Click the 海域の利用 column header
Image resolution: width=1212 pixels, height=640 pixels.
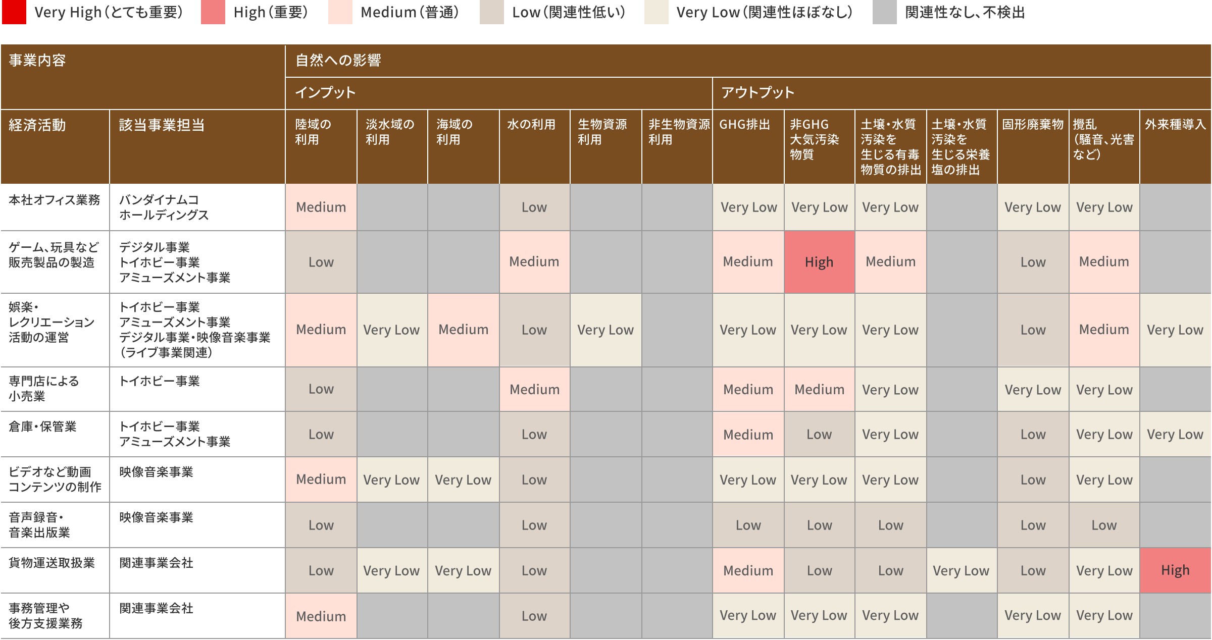pos(464,147)
